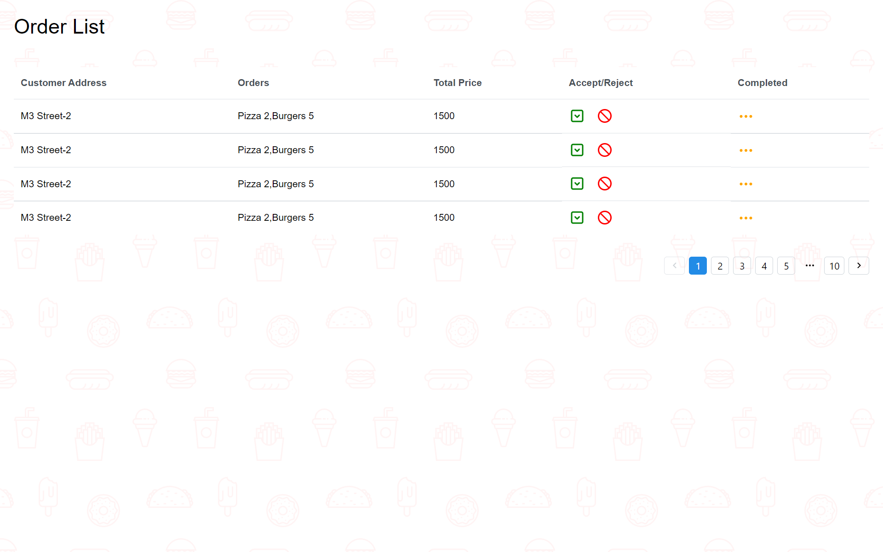Image resolution: width=883 pixels, height=552 pixels.
Task: Click pagination ellipsis to skip pages
Action: click(x=809, y=266)
